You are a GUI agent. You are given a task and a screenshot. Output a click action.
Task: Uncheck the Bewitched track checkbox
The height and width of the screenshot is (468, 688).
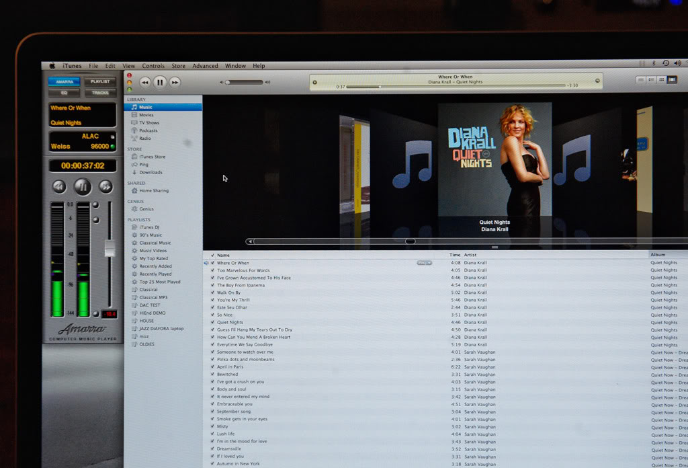click(x=213, y=375)
